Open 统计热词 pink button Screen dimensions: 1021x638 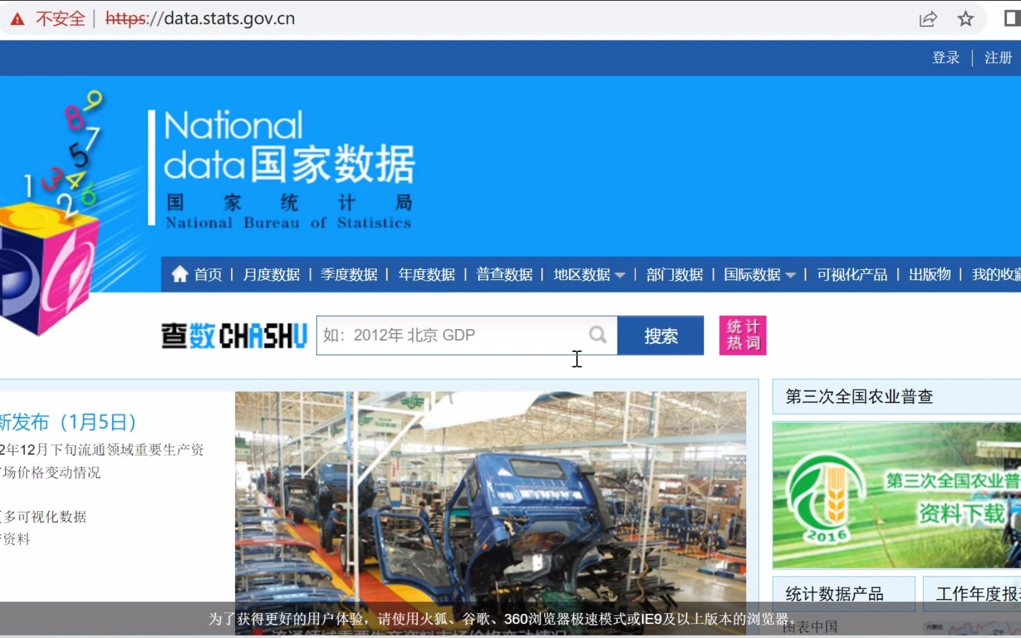click(743, 336)
